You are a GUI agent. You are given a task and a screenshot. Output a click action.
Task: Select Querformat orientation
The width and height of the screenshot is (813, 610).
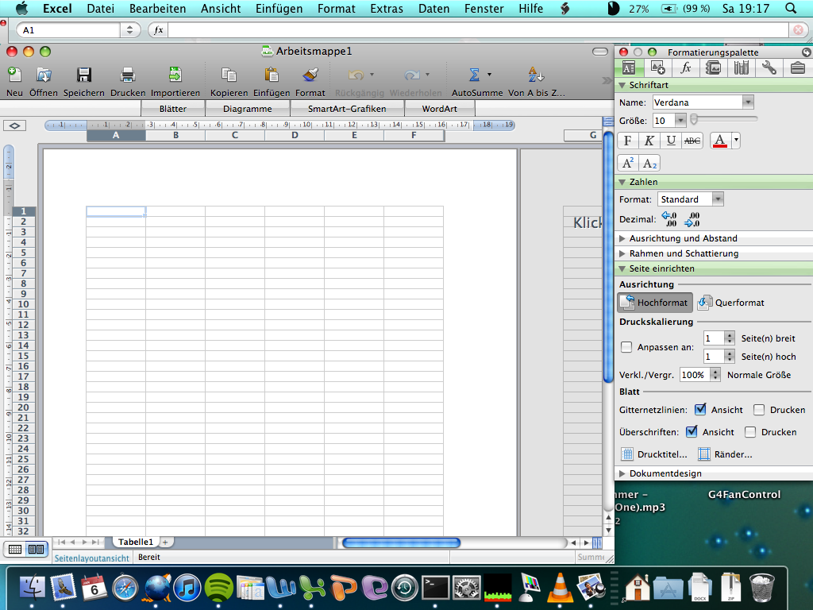(731, 303)
